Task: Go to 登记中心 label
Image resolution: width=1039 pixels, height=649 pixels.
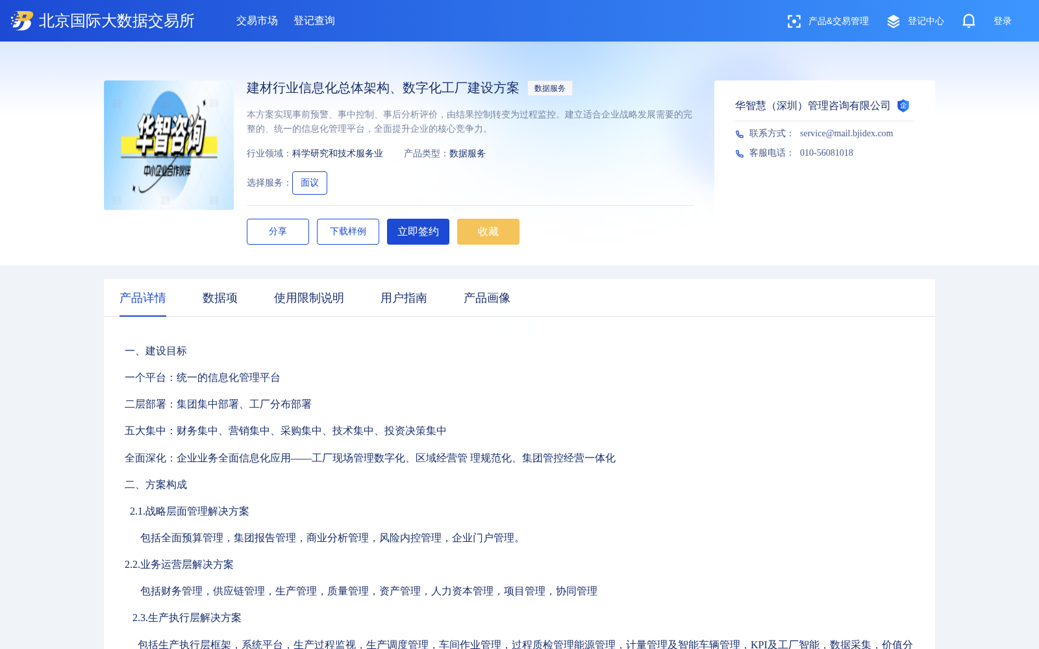Action: click(926, 21)
